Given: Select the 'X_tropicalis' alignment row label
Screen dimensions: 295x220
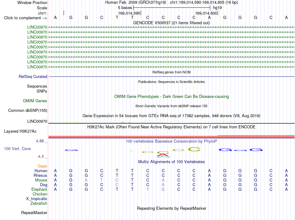Looking at the screenshot, I should click(x=37, y=199).
